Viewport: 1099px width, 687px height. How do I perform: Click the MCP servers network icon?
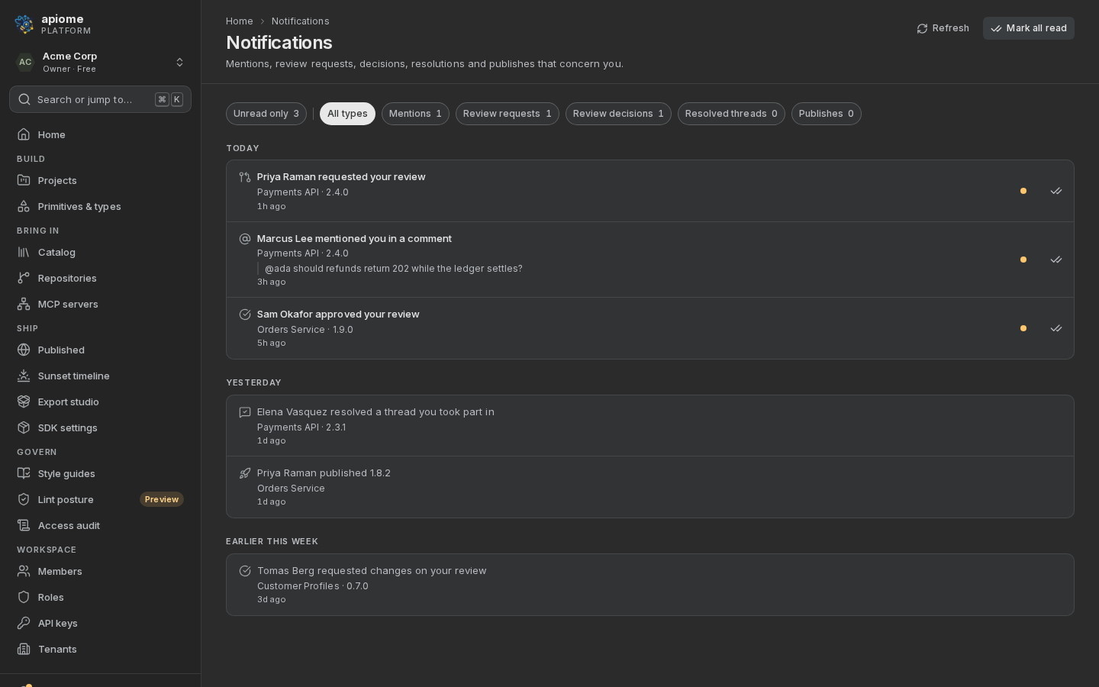point(24,304)
